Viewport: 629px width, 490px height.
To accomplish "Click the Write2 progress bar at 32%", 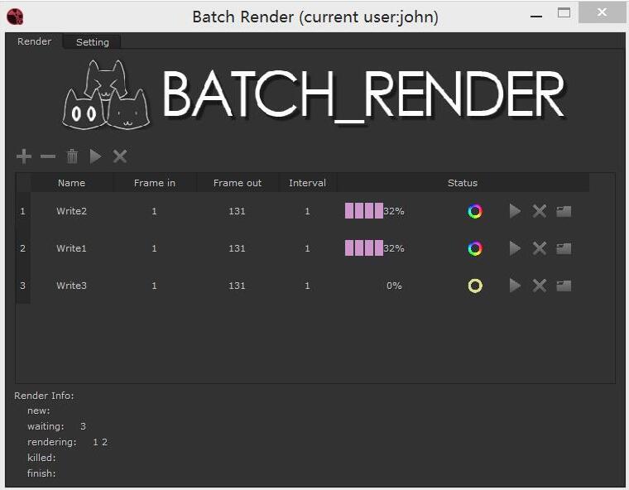I will click(x=374, y=211).
